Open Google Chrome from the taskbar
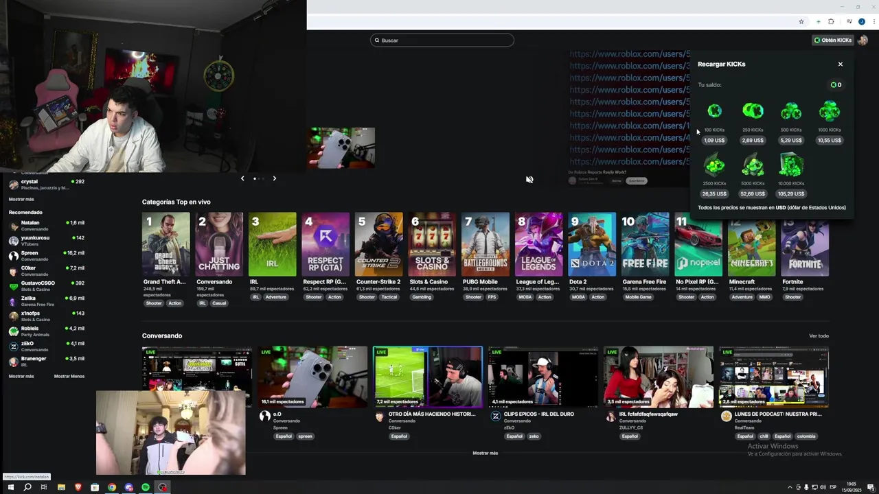This screenshot has width=879, height=494. 112,487
